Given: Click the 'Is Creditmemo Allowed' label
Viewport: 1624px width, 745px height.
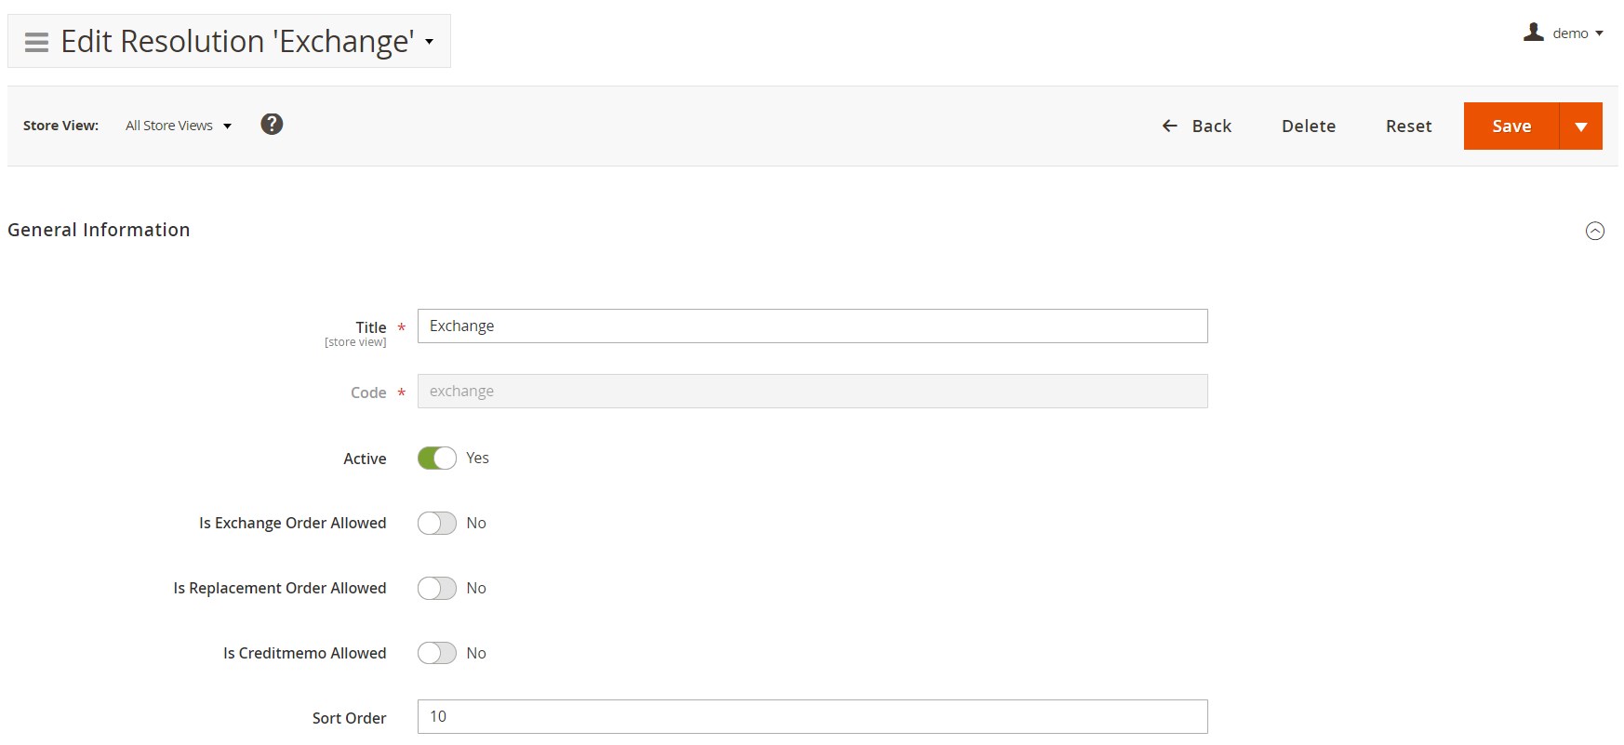Looking at the screenshot, I should tap(305, 654).
